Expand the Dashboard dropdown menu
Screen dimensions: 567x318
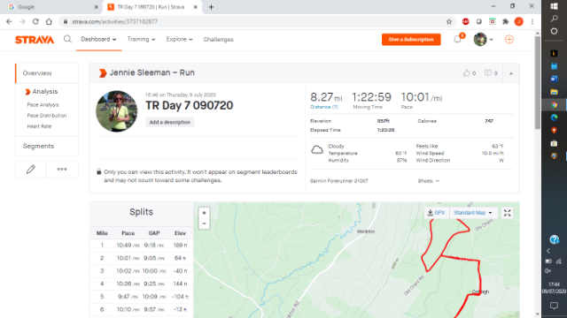tap(98, 39)
